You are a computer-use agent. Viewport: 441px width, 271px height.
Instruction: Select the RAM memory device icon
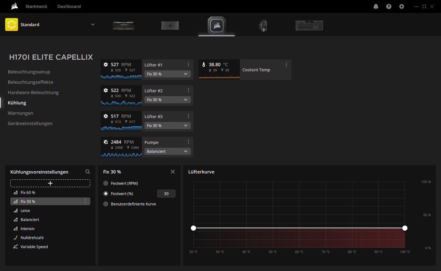point(123,25)
